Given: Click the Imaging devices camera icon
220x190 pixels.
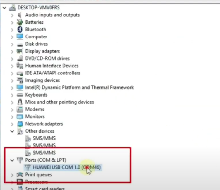Looking at the screenshot, I should tap(20, 80).
